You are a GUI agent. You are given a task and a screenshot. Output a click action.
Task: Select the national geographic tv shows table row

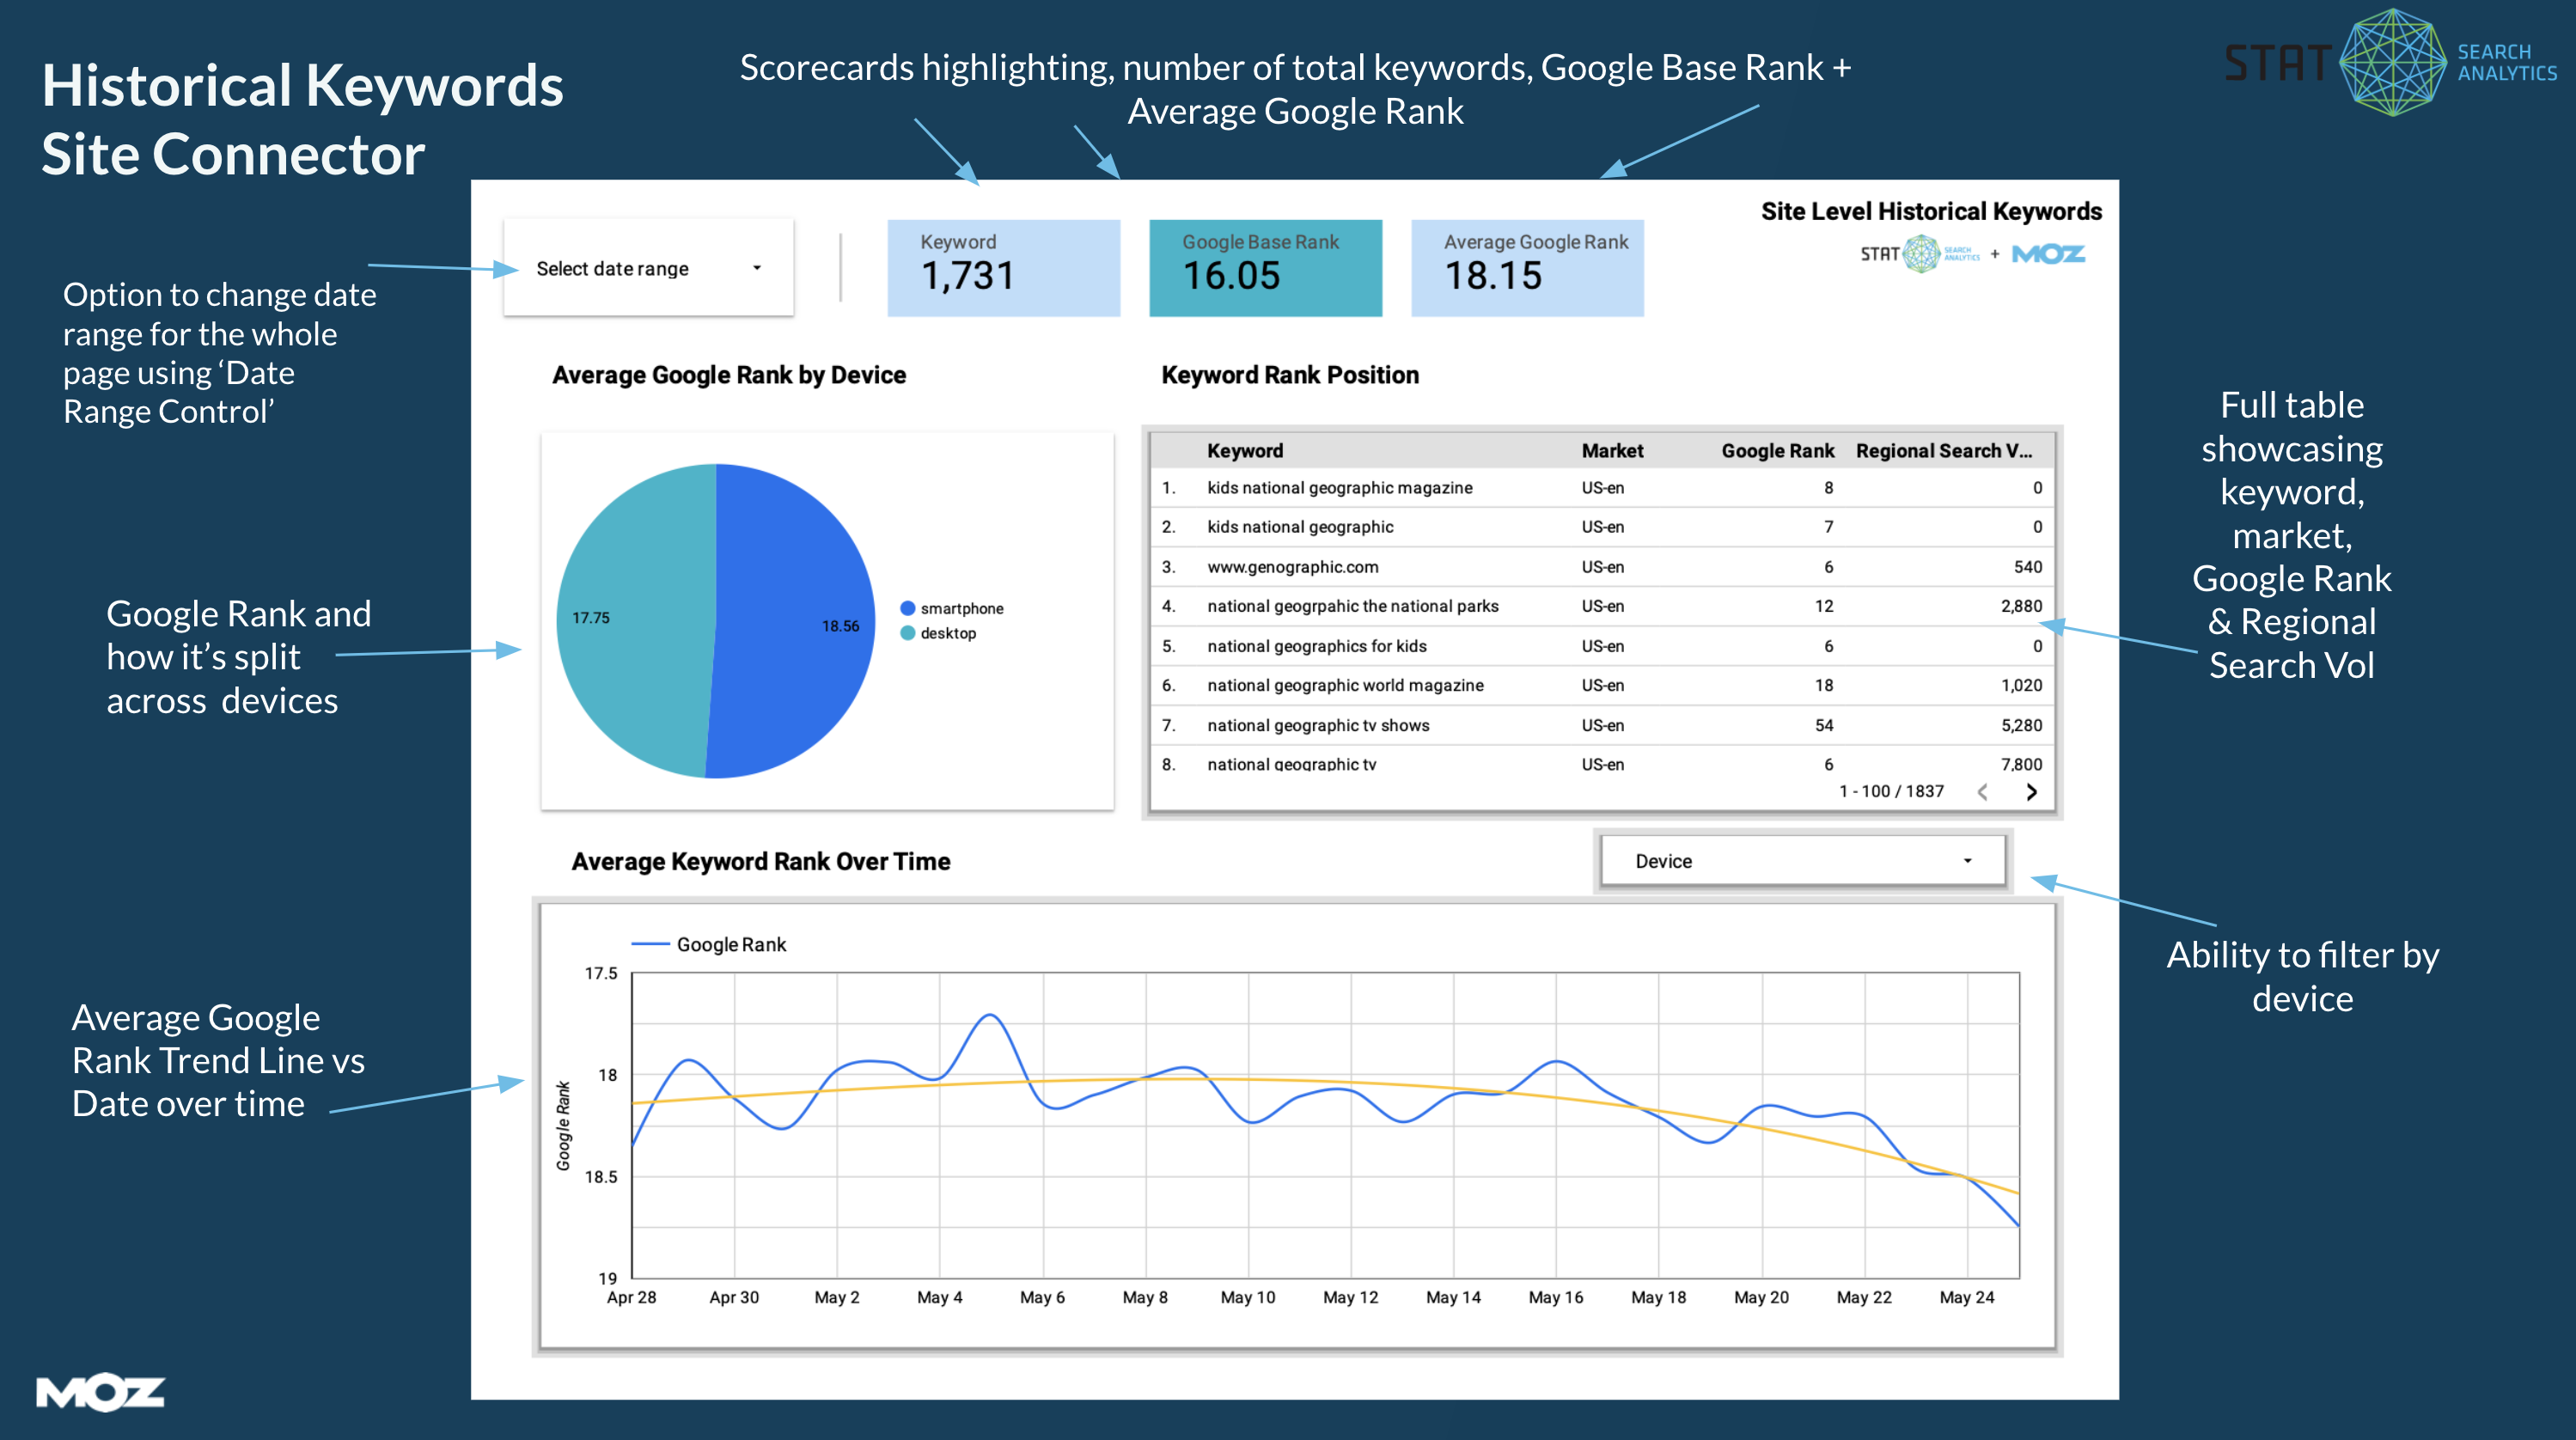click(1319, 724)
